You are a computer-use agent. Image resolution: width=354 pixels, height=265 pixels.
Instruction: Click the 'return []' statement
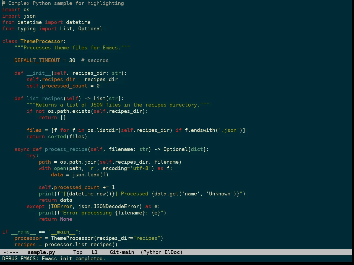tap(52, 118)
